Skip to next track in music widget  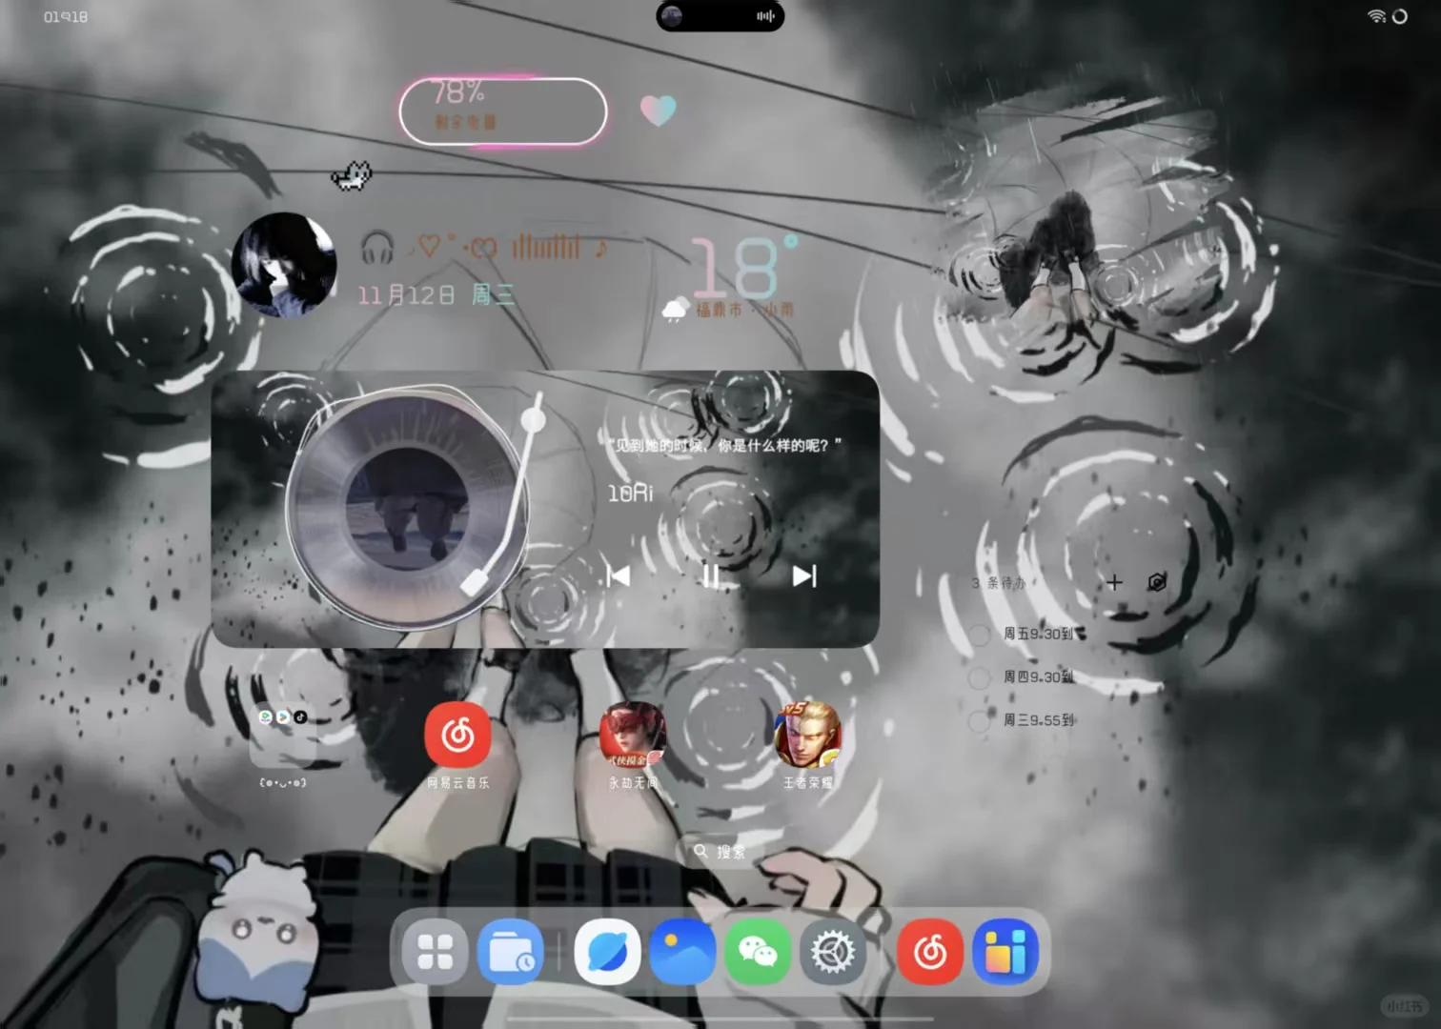tap(804, 575)
